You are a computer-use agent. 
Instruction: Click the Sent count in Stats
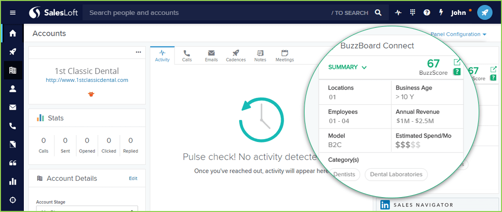pos(65,141)
